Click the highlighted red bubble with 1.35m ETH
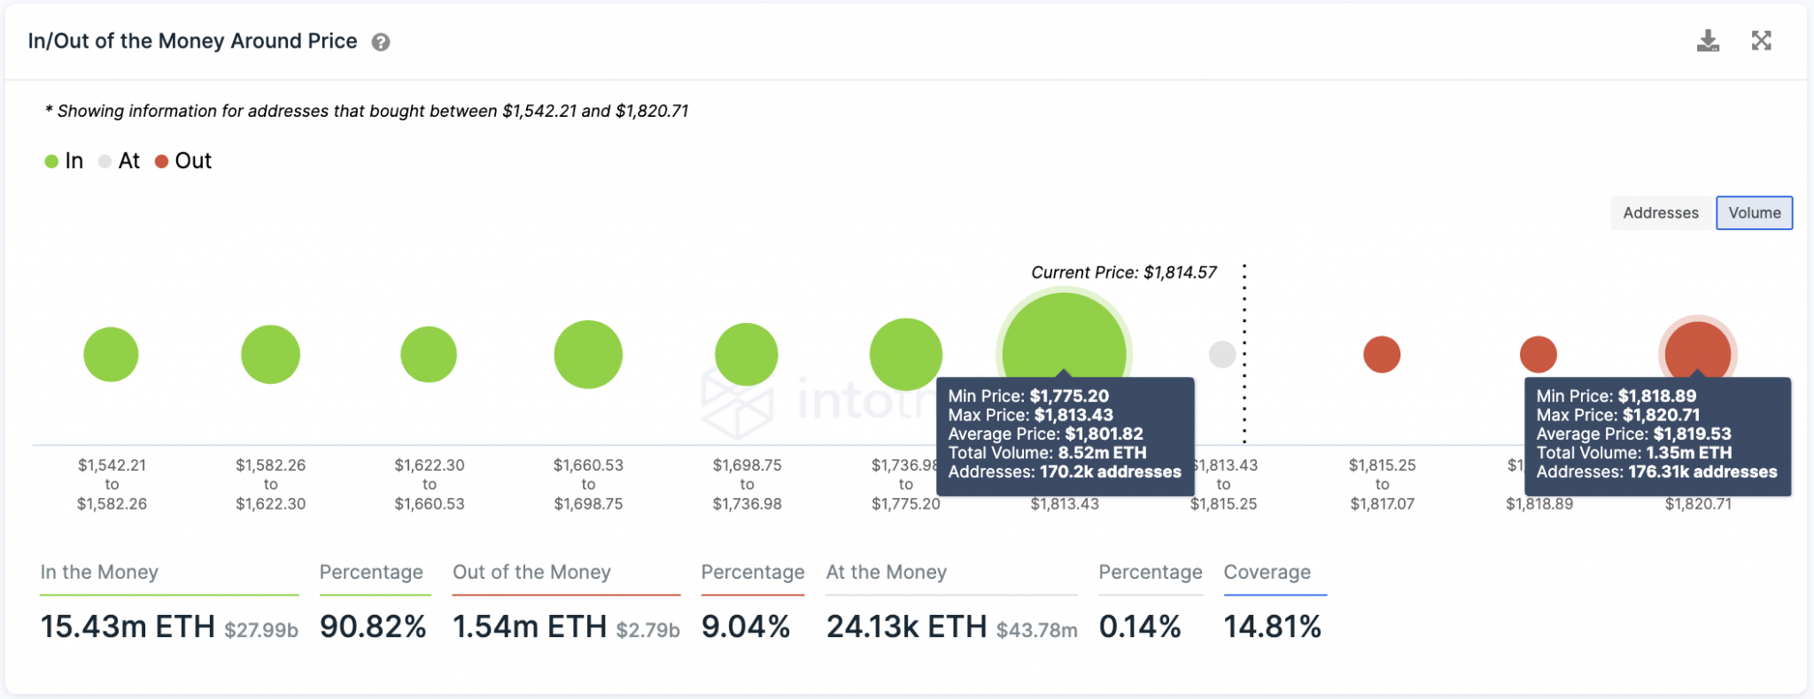The width and height of the screenshot is (1814, 699). click(1697, 345)
